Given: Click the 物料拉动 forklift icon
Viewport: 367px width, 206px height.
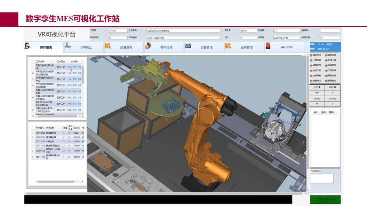Looking at the screenshot, I should point(148,46).
